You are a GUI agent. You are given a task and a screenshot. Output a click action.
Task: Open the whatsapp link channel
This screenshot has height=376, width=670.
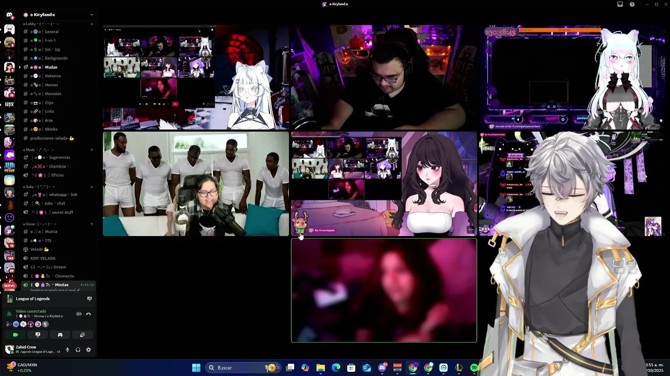[x=58, y=195]
